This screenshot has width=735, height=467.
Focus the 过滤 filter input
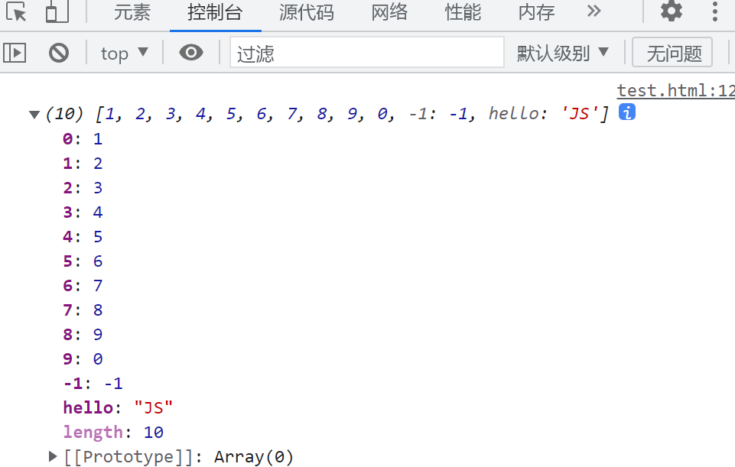point(366,53)
